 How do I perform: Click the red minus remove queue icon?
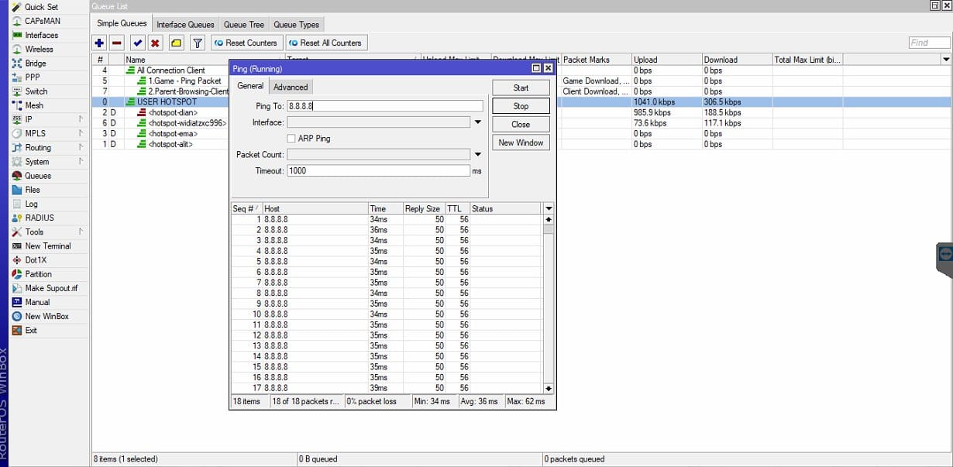pyautogui.click(x=116, y=43)
